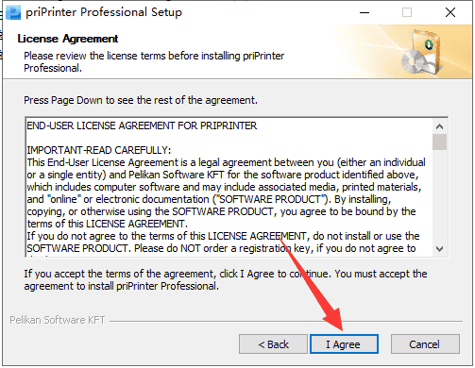The image size is (475, 368).
Task: Click the 'If you accept the terms' notice
Action: pos(226,280)
